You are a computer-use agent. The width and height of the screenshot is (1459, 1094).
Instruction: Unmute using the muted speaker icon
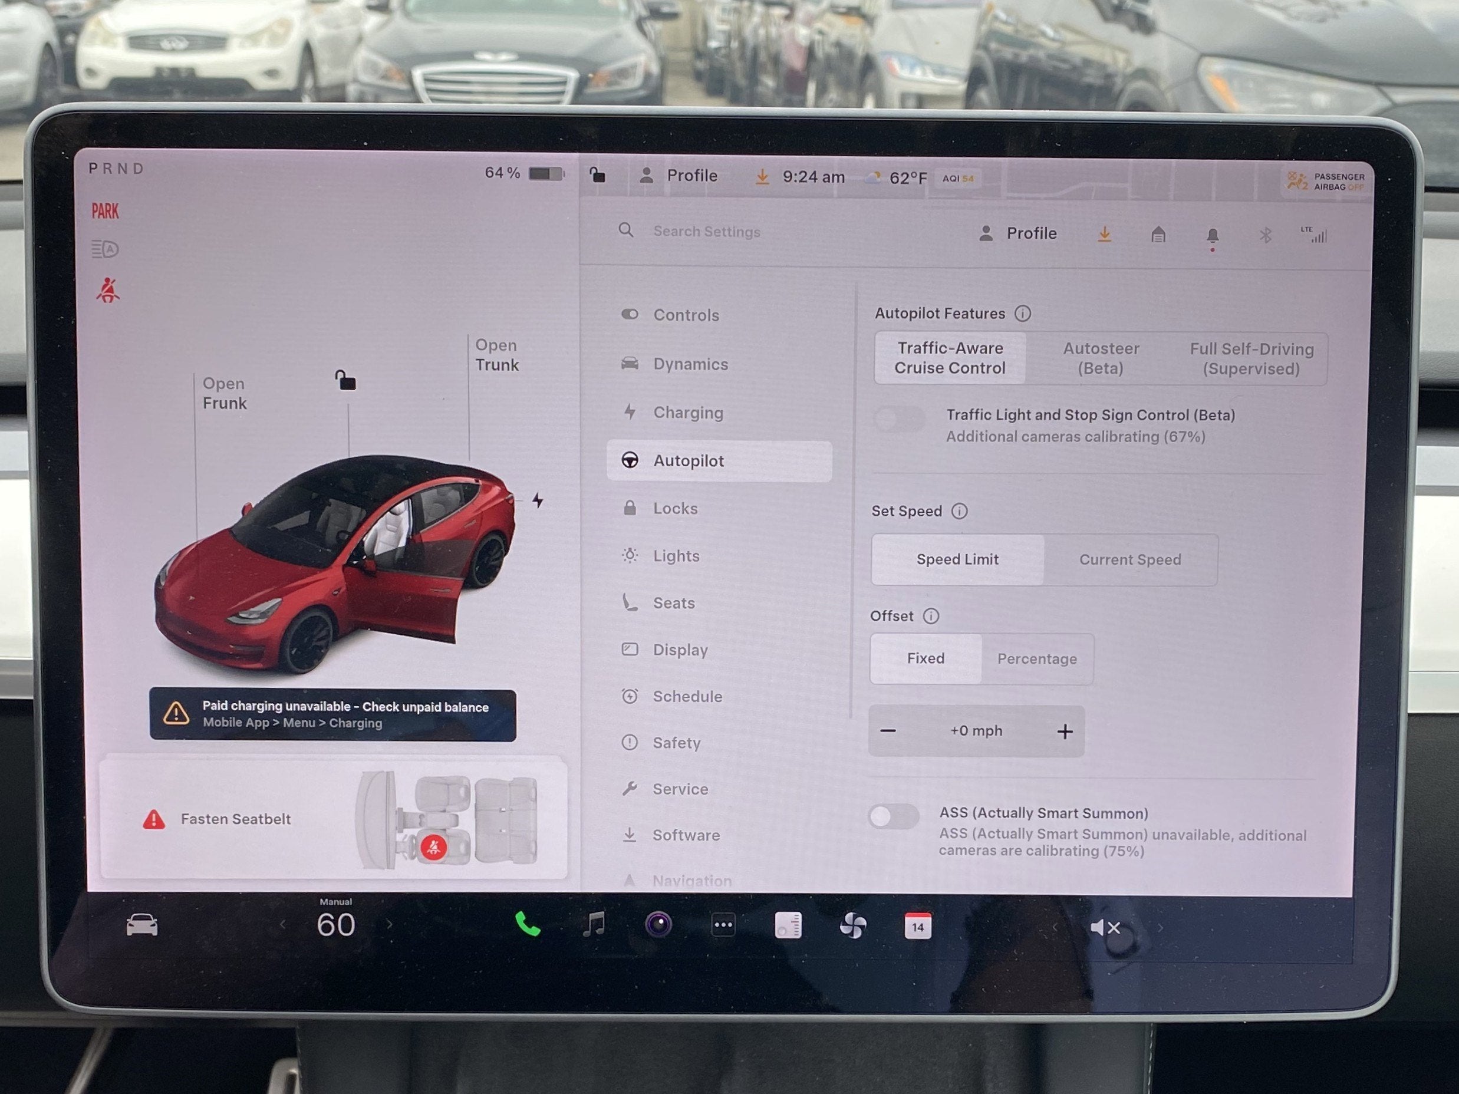[x=1105, y=928]
